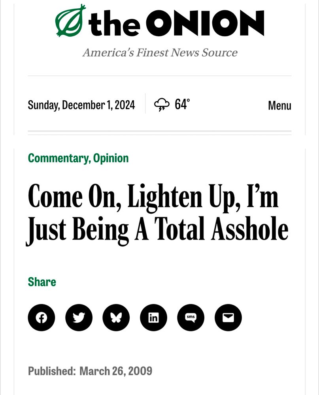Share the article on Facebook
The height and width of the screenshot is (395, 319).
click(42, 318)
